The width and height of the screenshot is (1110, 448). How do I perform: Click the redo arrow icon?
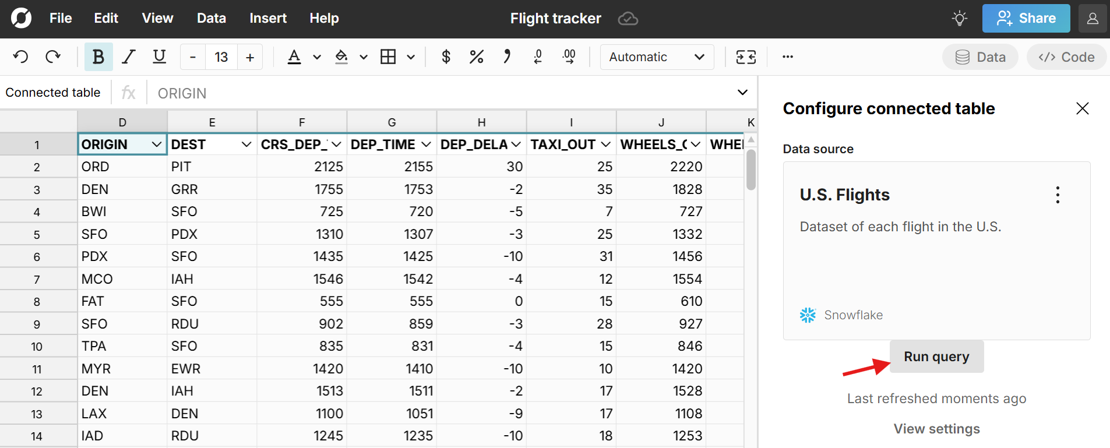tap(53, 57)
